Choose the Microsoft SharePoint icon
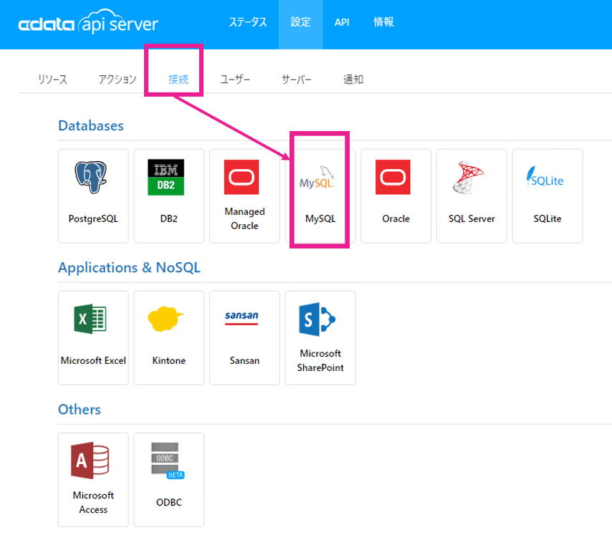The height and width of the screenshot is (550, 612). pos(317,319)
